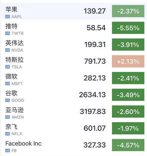147x156 pixels.
Task: Click the US market badge beside AMZN
Action: click(7, 117)
